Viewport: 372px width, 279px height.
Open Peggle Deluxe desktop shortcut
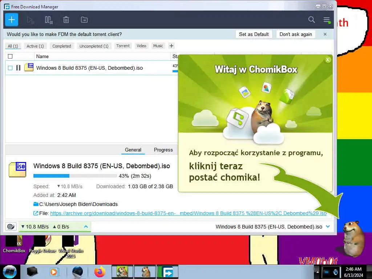(43, 244)
